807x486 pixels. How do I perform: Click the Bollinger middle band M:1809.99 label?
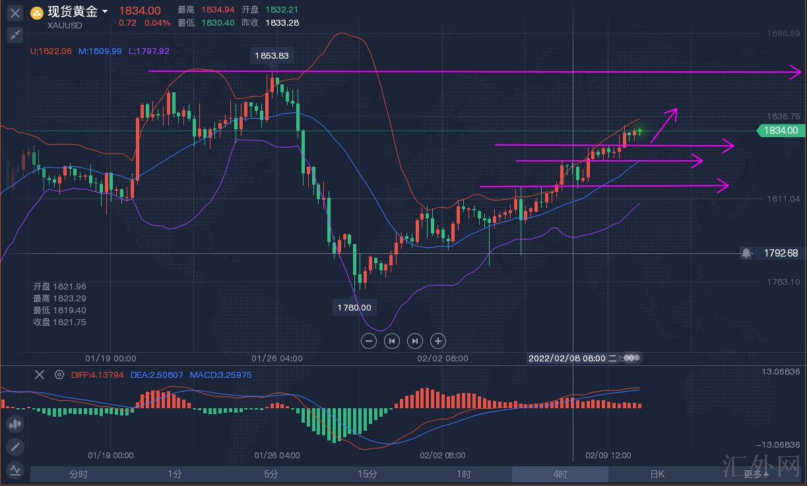point(100,51)
